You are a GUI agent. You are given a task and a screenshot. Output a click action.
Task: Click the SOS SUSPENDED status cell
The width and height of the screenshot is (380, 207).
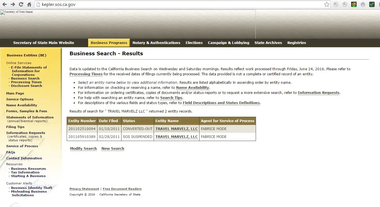click(138, 137)
